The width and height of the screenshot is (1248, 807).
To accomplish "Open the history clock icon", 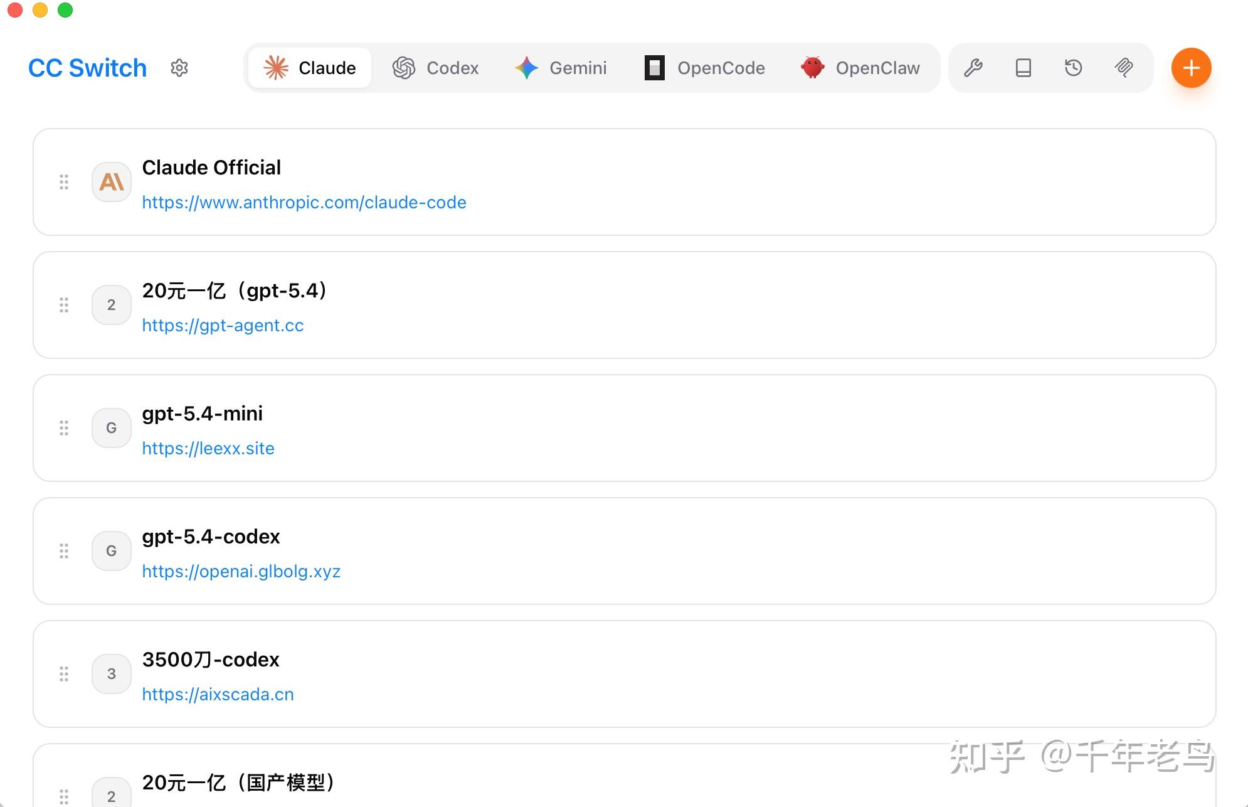I will tap(1074, 68).
